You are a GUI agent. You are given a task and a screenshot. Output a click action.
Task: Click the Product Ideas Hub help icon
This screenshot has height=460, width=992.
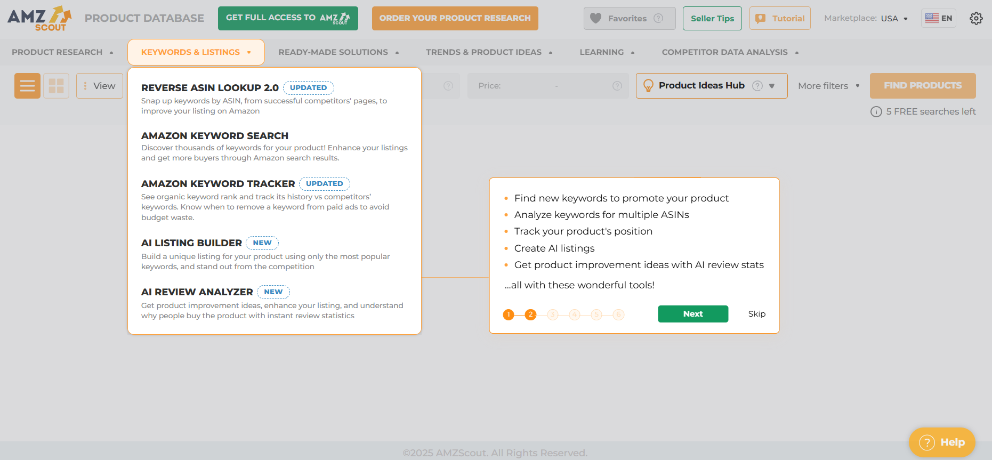(x=757, y=86)
